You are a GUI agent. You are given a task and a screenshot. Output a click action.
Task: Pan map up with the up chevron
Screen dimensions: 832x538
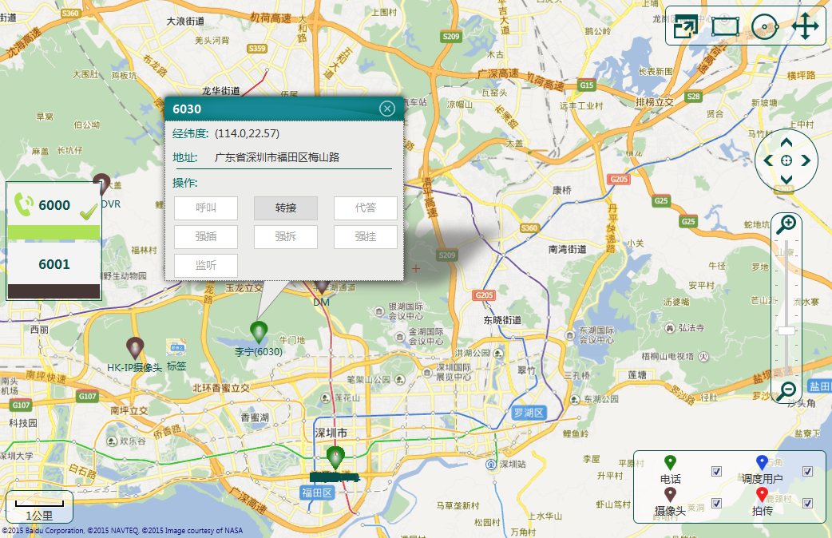pyautogui.click(x=786, y=143)
